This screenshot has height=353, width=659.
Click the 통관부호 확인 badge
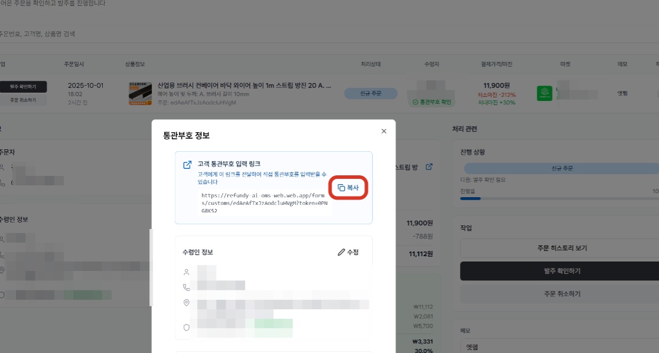tap(432, 102)
